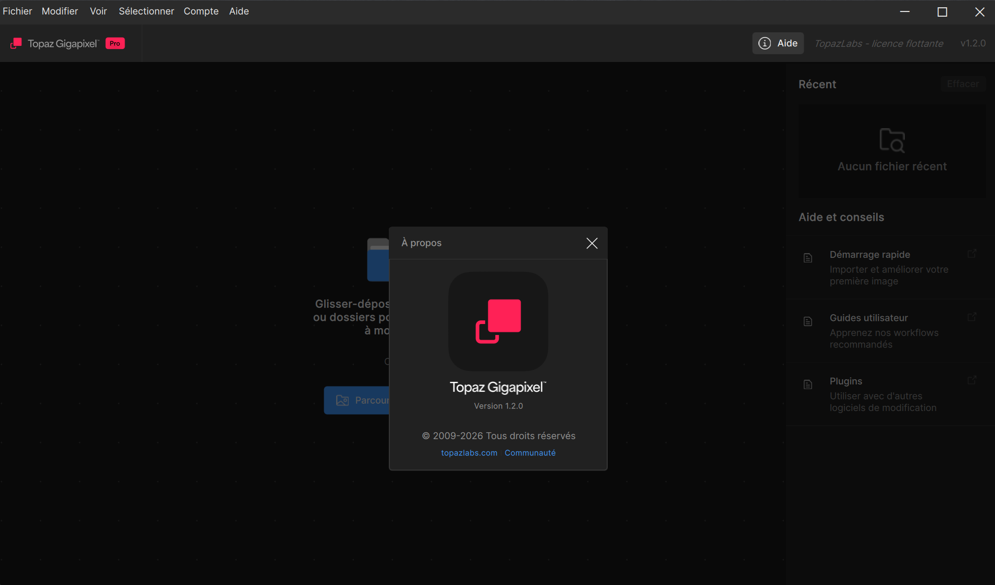The image size is (995, 585).
Task: Click the Guides utilisateur document icon
Action: coord(808,321)
